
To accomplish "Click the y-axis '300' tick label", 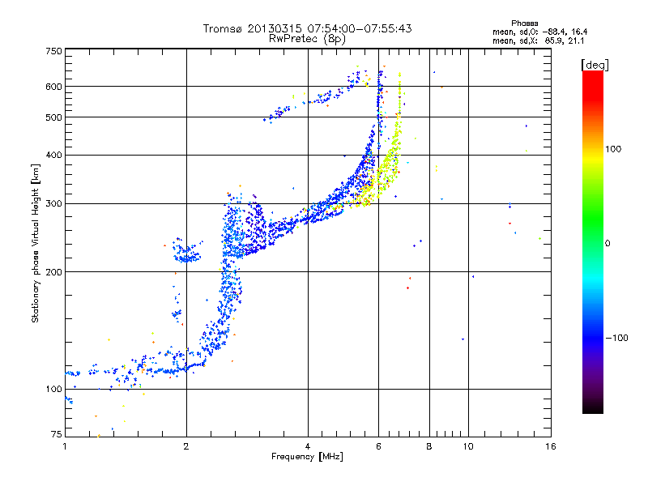I will click(x=53, y=203).
